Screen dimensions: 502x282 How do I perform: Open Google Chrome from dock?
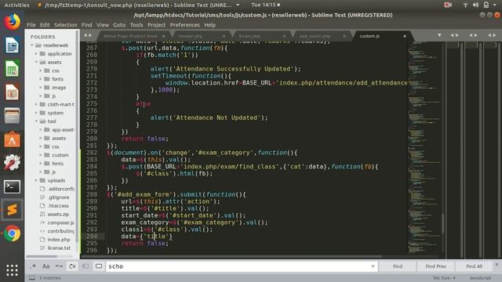click(12, 233)
